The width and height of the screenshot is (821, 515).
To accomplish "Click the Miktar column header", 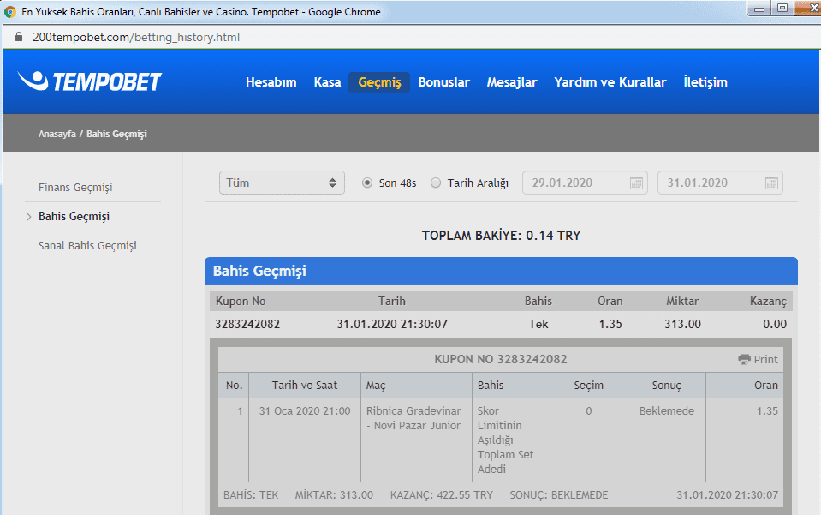I will [682, 302].
